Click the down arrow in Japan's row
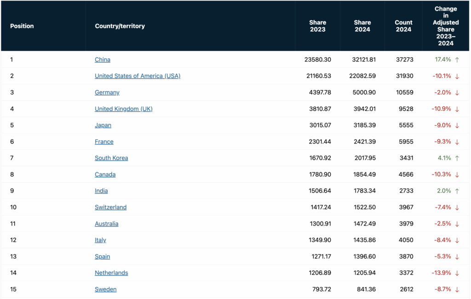The width and height of the screenshot is (471, 299). [x=457, y=126]
